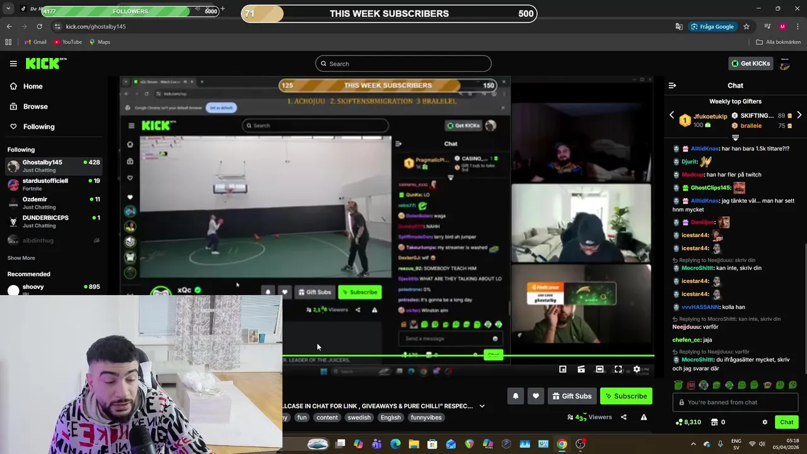Open the Kick hamburger sidebar menu
807x454 pixels.
pyautogui.click(x=13, y=64)
